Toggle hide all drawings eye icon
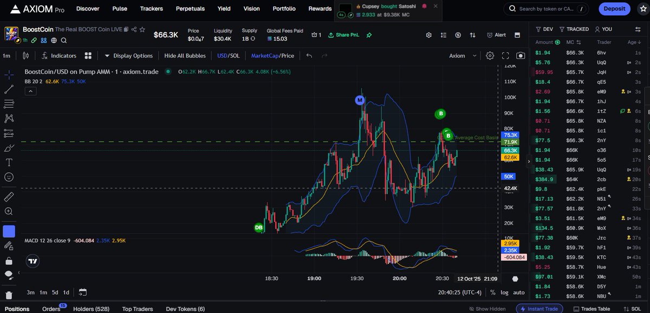 9,275
